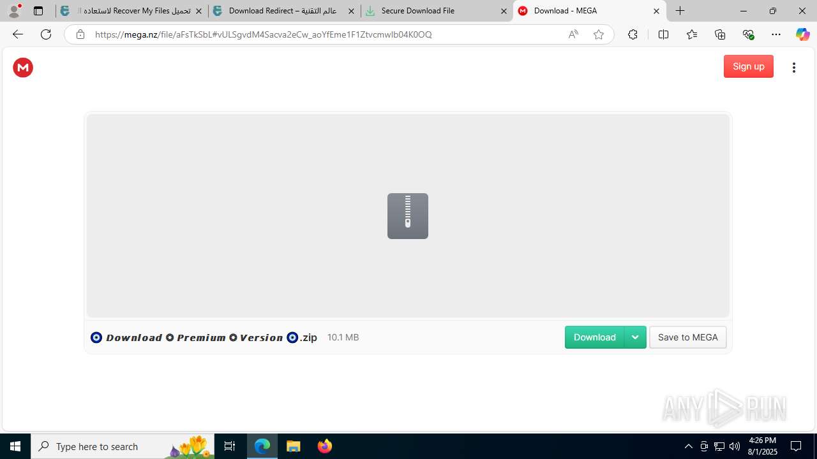Screen dimensions: 817x459
Task: Close the Download Redirect tab
Action: coord(351,11)
